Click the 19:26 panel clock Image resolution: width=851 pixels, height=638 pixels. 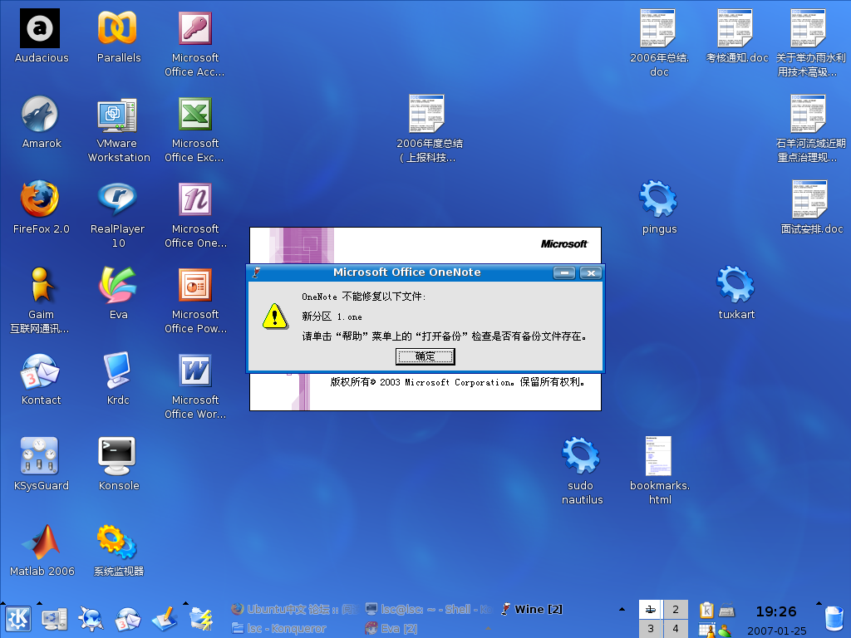tap(776, 611)
